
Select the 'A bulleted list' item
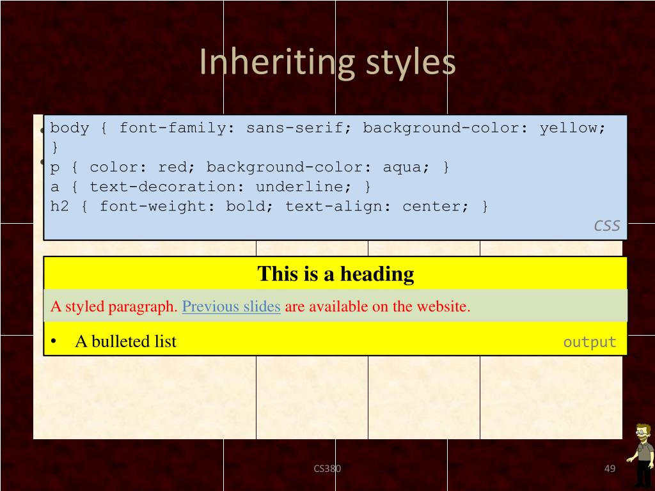pyautogui.click(x=126, y=341)
